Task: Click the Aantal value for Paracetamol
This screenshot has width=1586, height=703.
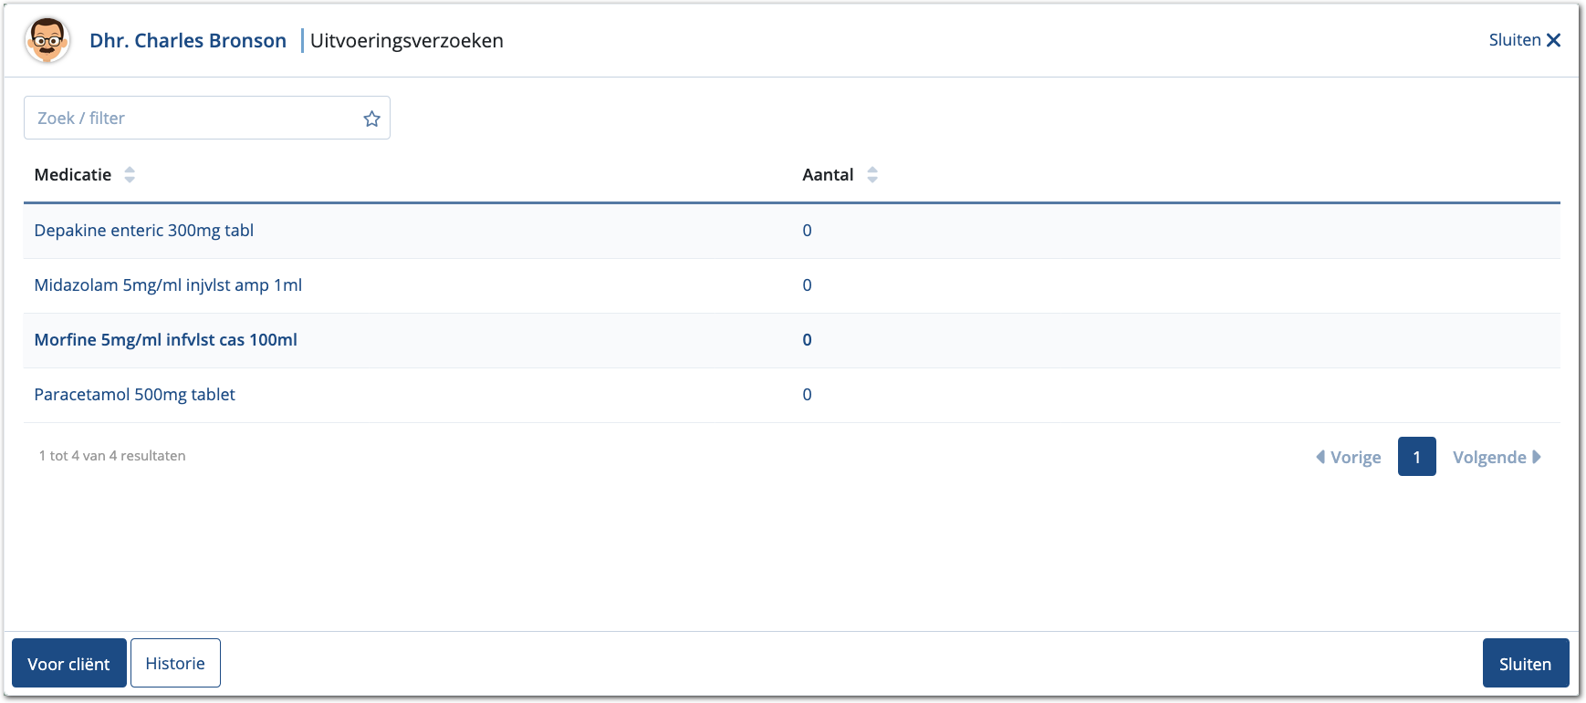Action: pyautogui.click(x=807, y=395)
